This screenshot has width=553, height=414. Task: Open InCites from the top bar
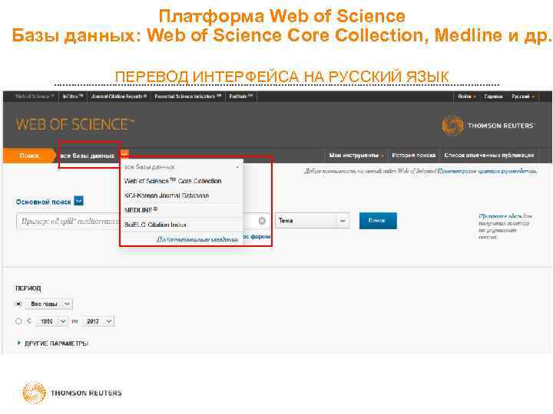[73, 96]
